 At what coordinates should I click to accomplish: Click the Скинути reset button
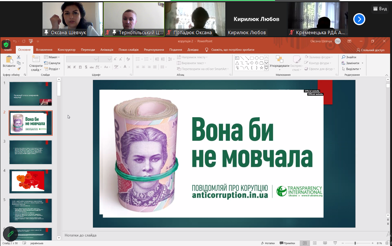(x=52, y=63)
